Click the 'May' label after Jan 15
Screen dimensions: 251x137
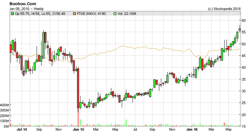pos(115,129)
